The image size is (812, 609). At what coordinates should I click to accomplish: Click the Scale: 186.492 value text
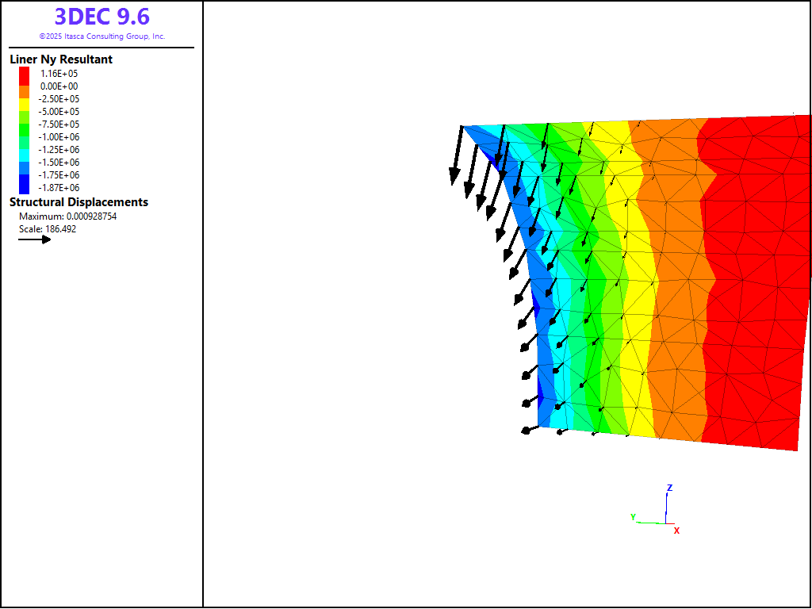[48, 229]
